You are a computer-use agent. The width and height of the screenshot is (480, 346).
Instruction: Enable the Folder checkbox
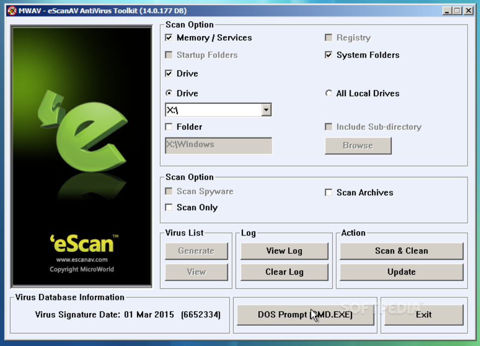coord(169,127)
